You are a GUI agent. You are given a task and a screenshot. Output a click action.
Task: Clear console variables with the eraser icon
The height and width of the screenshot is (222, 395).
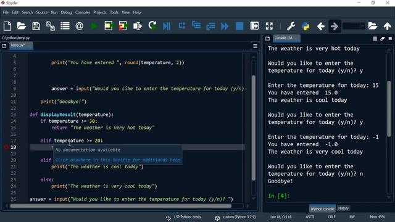tap(383, 38)
